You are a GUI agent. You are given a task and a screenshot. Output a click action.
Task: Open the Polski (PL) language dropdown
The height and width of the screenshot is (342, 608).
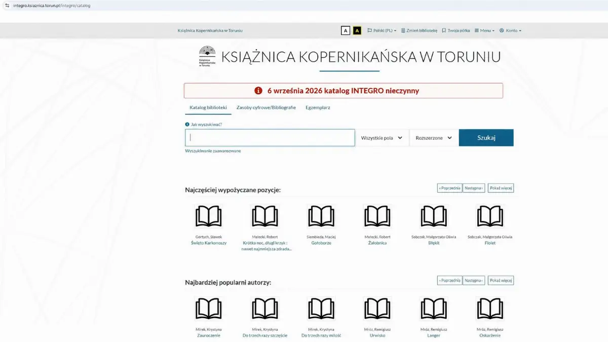pos(382,30)
